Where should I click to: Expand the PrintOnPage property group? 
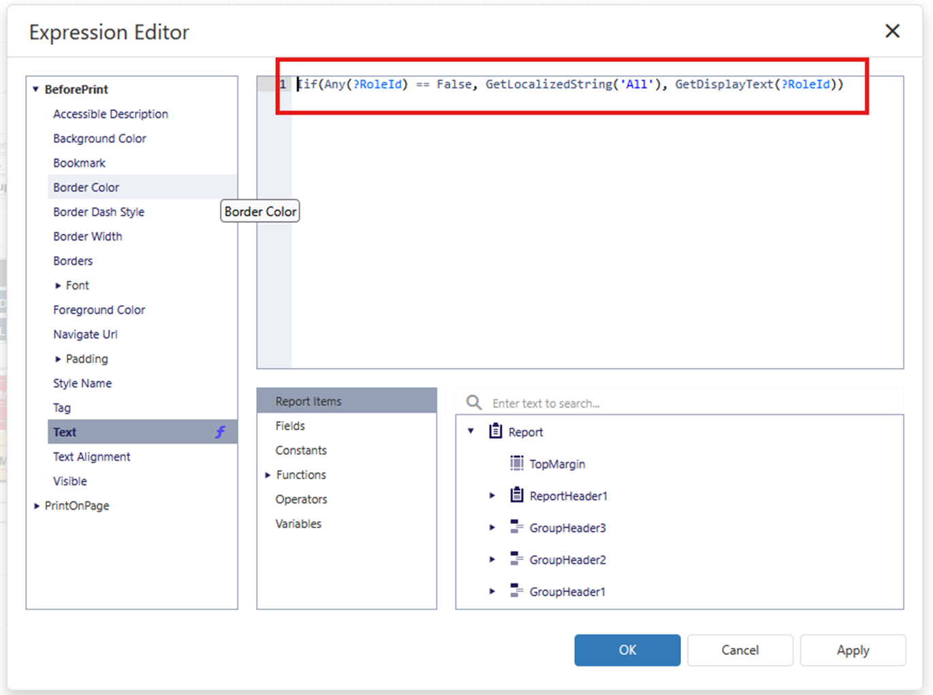point(36,506)
